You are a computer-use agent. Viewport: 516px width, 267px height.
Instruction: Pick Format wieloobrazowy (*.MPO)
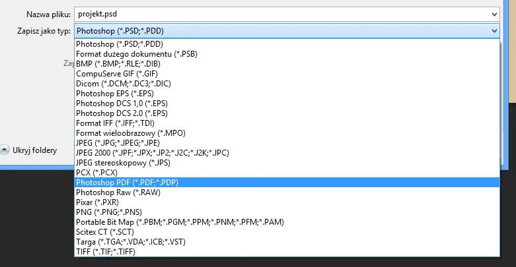pyautogui.click(x=287, y=133)
